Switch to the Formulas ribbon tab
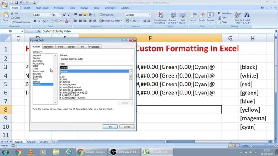278x156 pixels. (59, 8)
